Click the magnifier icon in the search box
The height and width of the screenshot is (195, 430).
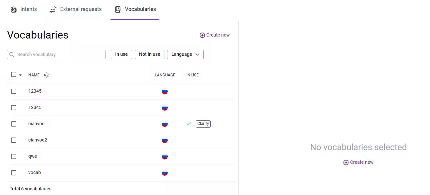coord(12,54)
